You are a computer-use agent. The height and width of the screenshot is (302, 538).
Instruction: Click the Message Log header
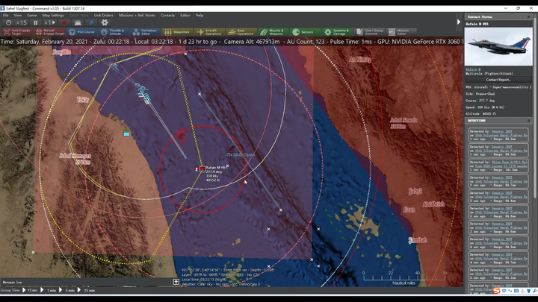click(13, 282)
